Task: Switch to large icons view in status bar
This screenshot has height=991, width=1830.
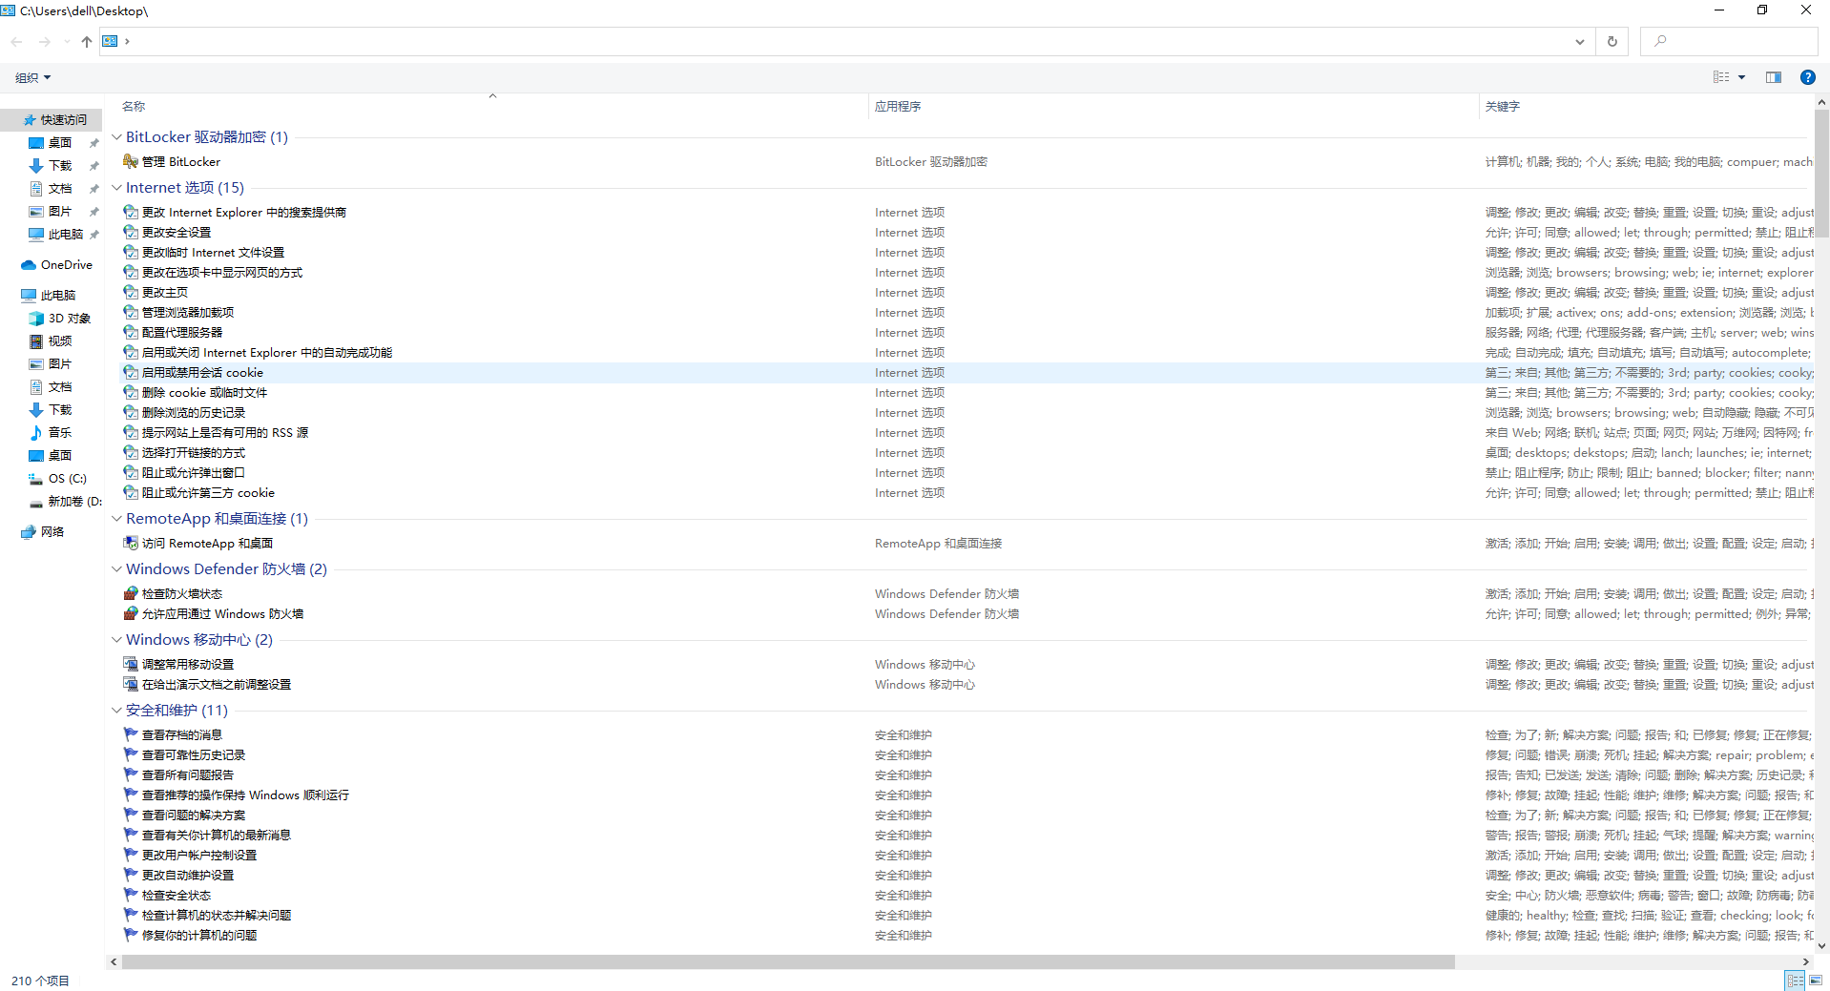Action: pos(1816,981)
